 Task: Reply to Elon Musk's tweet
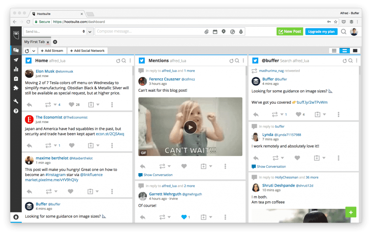(29, 104)
